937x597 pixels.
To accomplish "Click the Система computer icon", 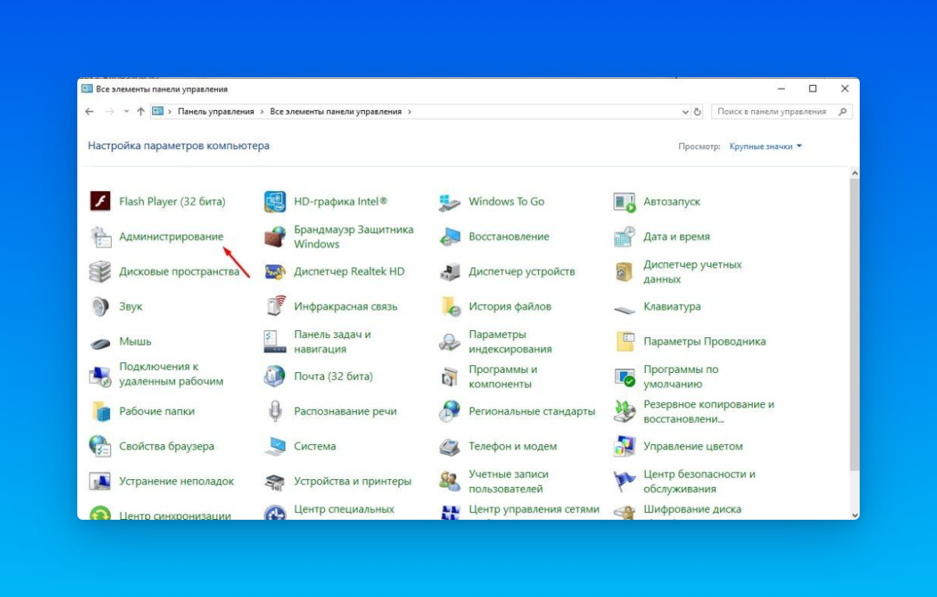I will [275, 446].
